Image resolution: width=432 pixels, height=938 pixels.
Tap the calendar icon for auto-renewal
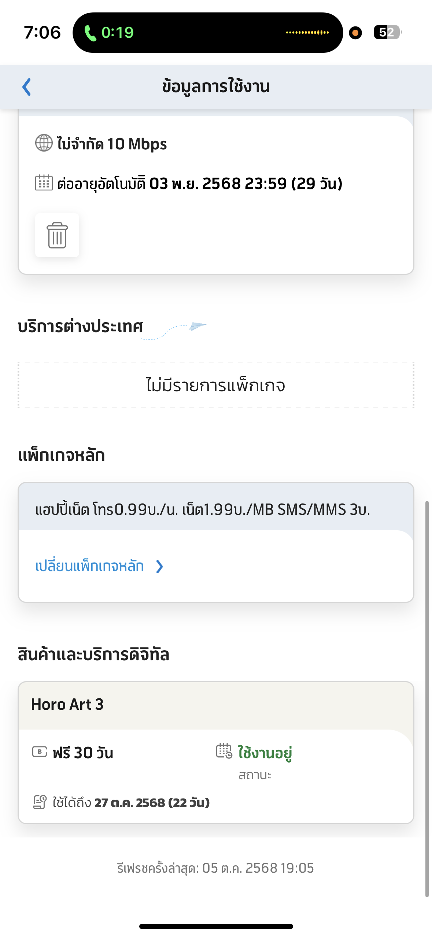[44, 183]
